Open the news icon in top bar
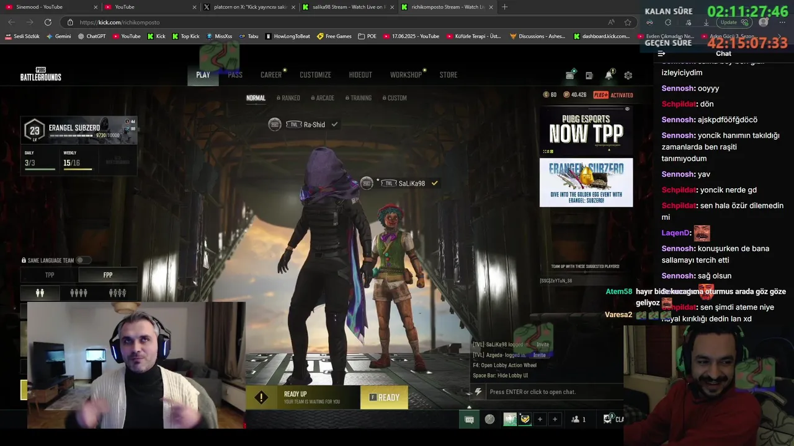This screenshot has width=794, height=446. tap(589, 76)
